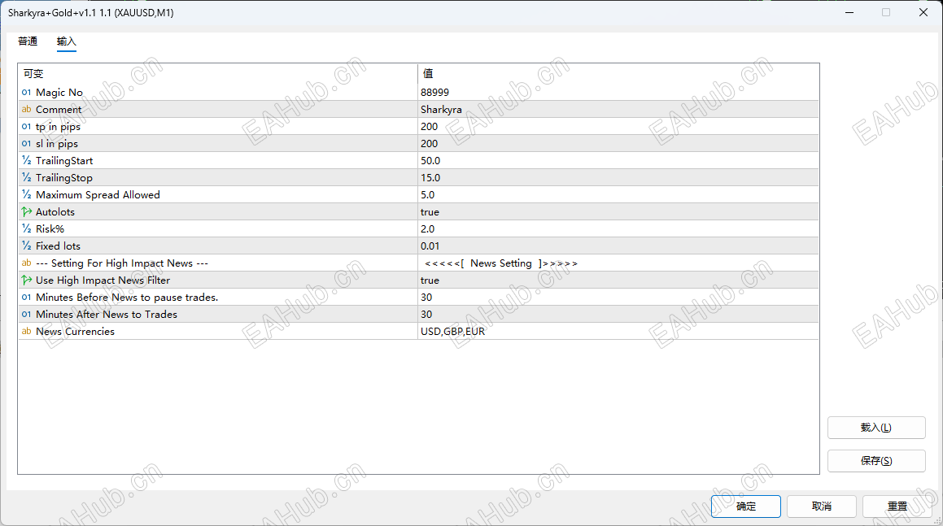Close the Sharkyra Gold settings window
This screenshot has width=943, height=526.
(x=923, y=13)
